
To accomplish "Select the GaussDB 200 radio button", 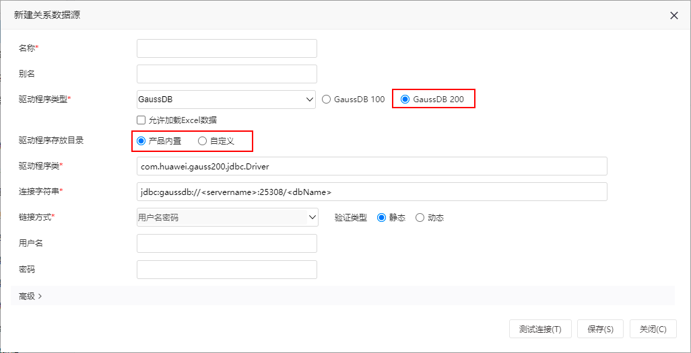I will click(405, 100).
